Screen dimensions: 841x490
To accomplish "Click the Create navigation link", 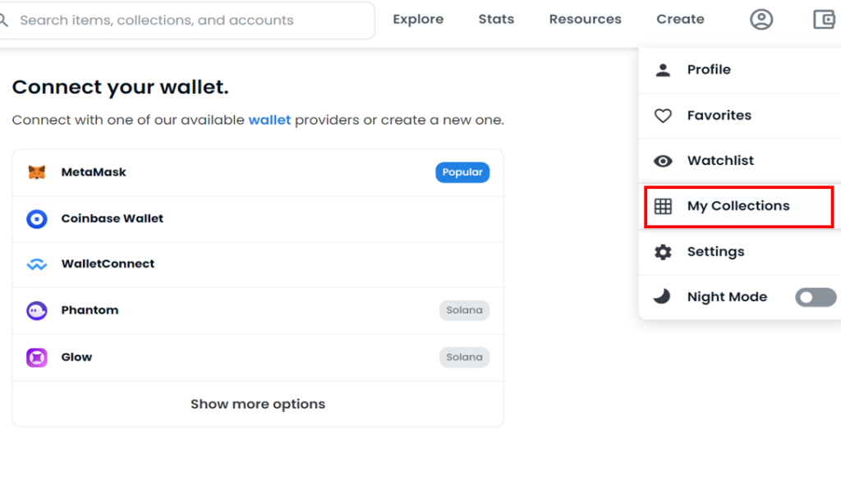I will [x=680, y=20].
